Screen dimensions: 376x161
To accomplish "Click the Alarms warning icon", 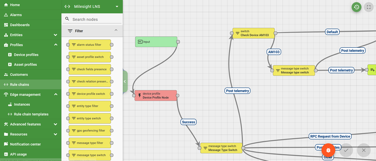I will pyautogui.click(x=6, y=15).
